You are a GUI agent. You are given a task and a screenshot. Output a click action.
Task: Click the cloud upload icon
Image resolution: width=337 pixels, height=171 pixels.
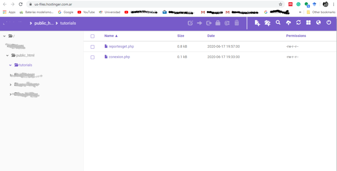click(x=288, y=23)
